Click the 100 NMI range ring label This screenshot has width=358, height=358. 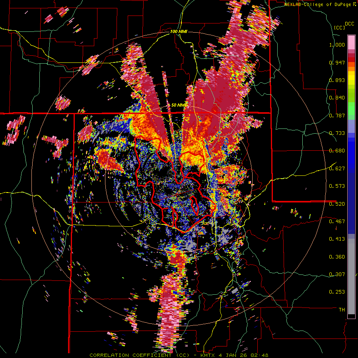179,31
